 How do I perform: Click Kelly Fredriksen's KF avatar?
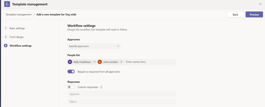[x=70, y=62]
